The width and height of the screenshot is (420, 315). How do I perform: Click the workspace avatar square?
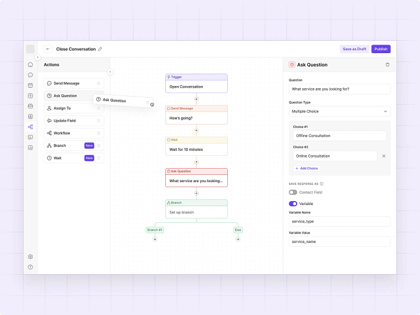click(30, 49)
